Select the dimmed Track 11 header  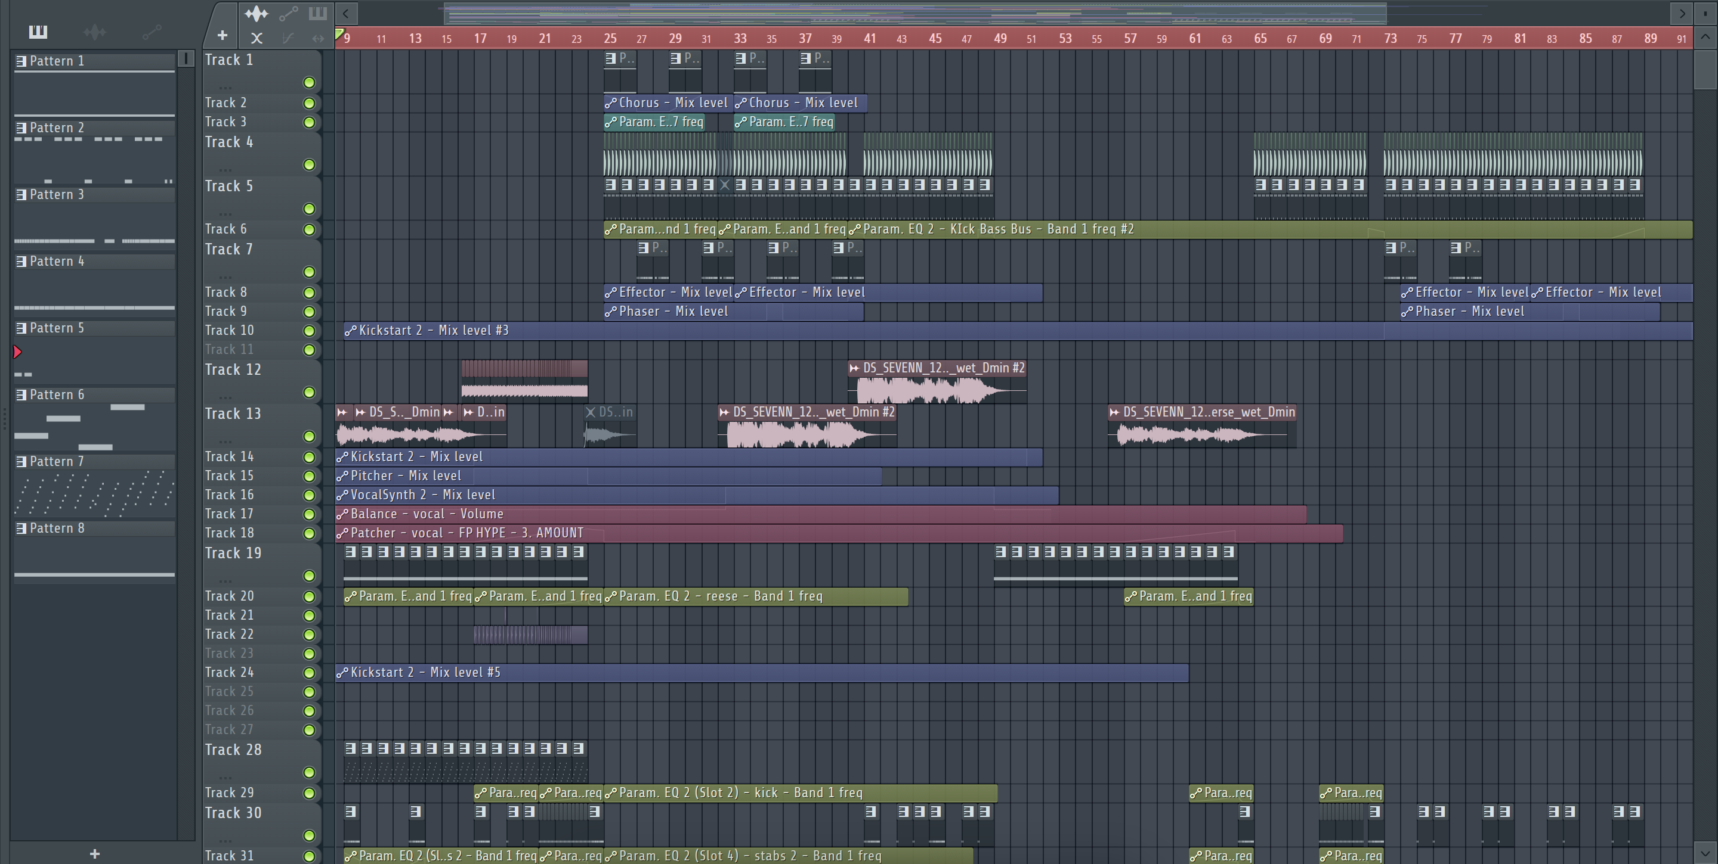(262, 349)
